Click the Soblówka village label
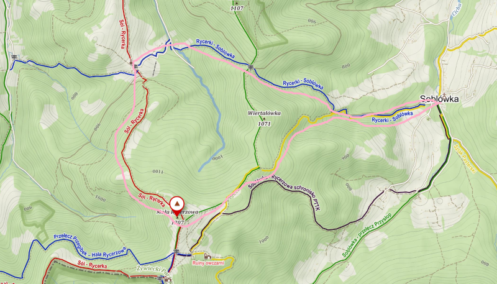Image resolution: width=497 pixels, height=284 pixels. click(x=439, y=99)
